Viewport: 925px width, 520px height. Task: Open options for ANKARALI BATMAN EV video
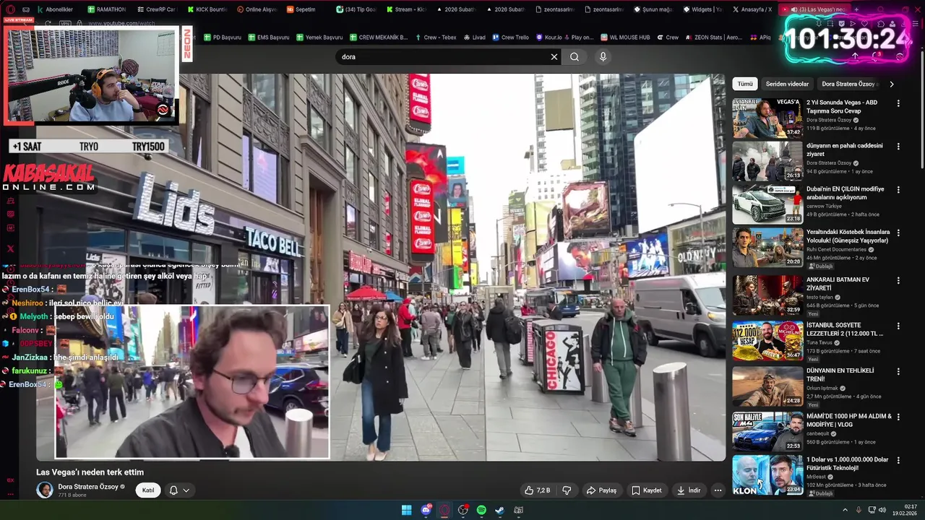pos(898,279)
